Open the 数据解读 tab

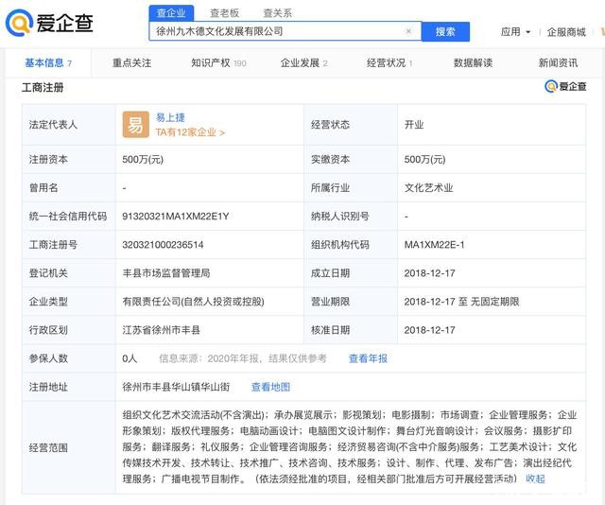473,63
